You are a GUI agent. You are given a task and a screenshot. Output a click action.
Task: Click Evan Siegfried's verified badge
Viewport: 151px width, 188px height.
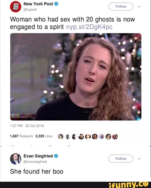56,156
